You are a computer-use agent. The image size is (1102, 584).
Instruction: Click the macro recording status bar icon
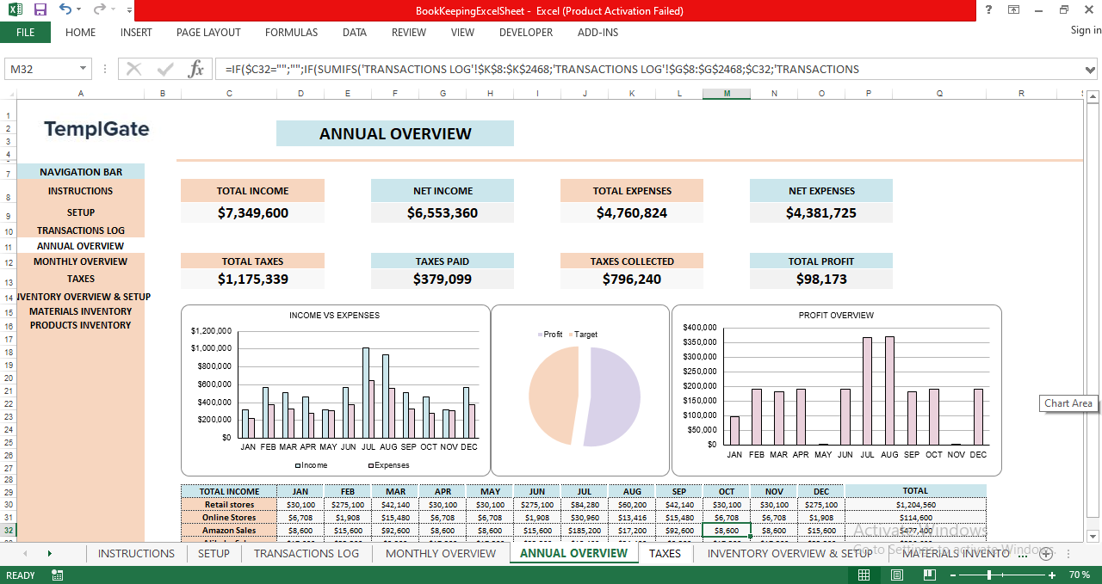click(x=58, y=575)
